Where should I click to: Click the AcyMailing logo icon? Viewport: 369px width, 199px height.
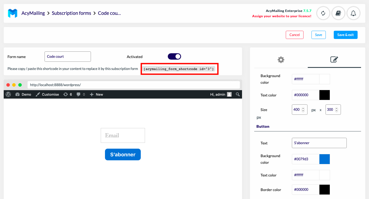click(12, 13)
